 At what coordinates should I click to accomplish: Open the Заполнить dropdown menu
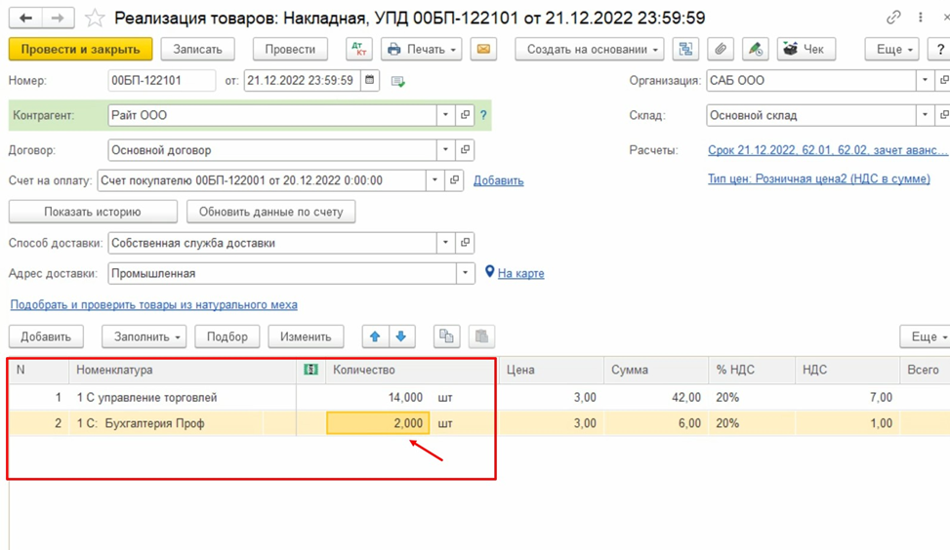tap(145, 336)
